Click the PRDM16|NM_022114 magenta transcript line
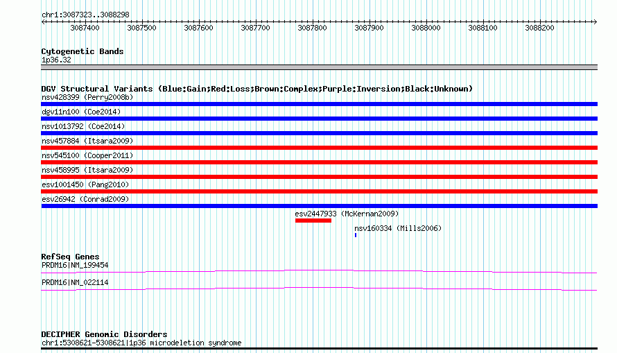The image size is (617, 353). point(319,289)
